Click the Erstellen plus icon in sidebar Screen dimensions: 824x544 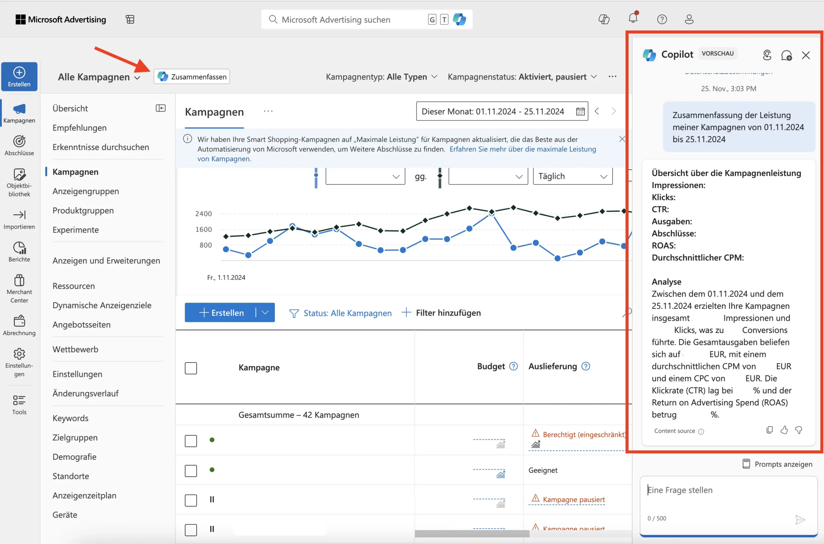[19, 72]
